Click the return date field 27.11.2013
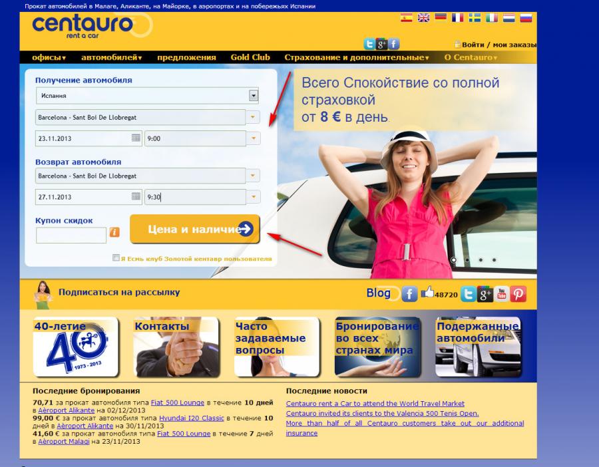599x467 pixels. 89,197
